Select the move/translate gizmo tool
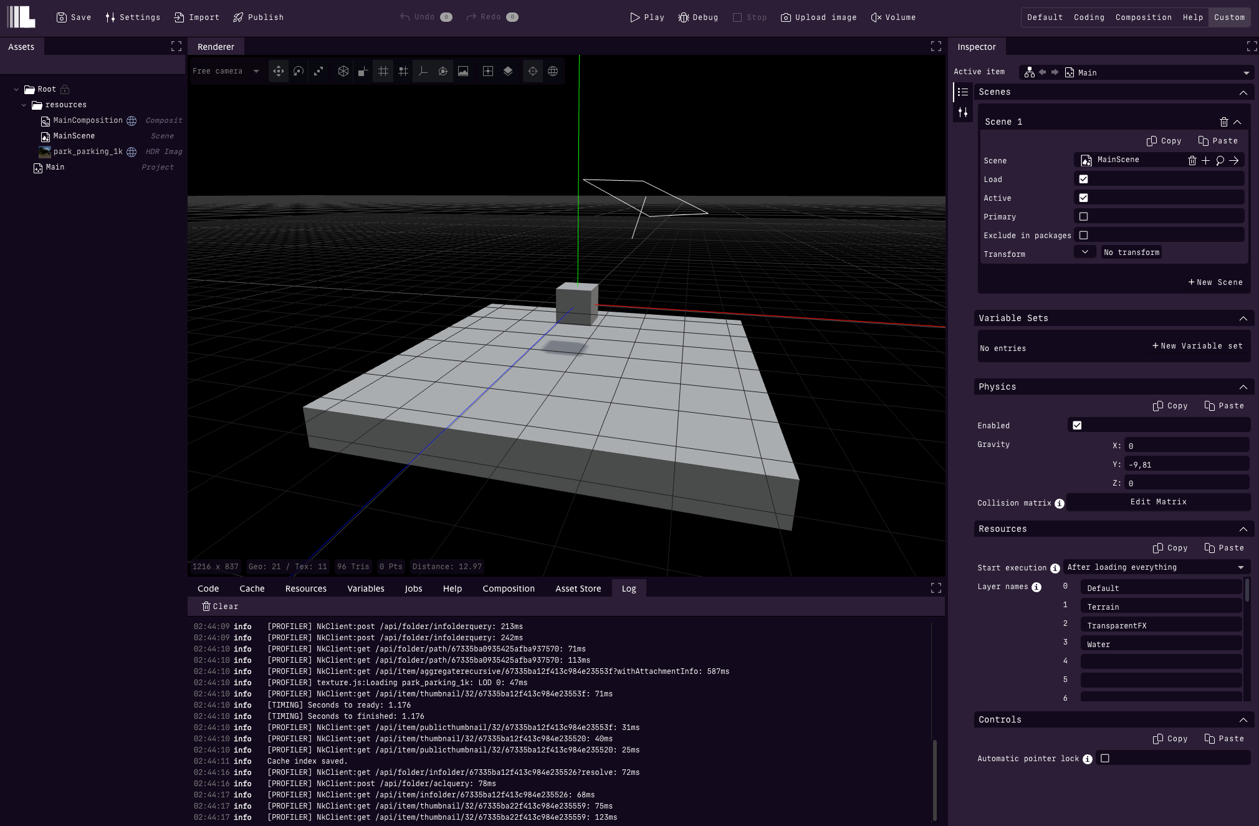Screen dimensions: 1259x826 (x=279, y=71)
